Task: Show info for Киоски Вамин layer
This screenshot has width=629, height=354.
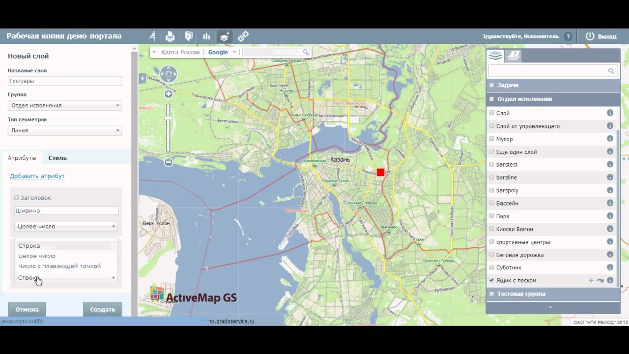Action: pyautogui.click(x=610, y=229)
